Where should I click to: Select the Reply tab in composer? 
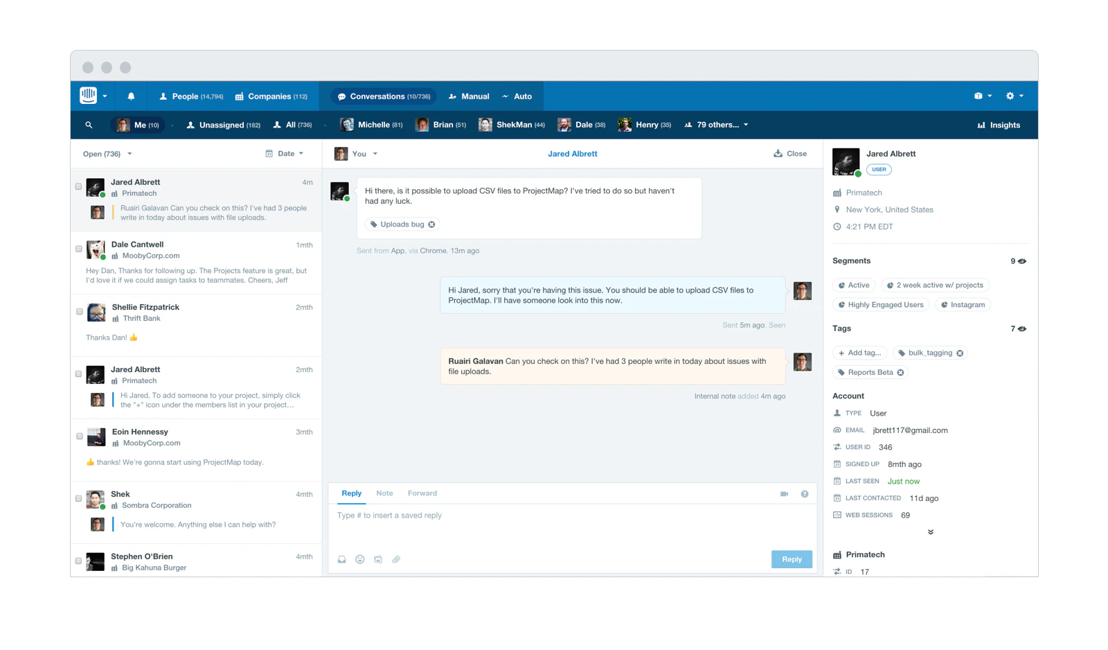point(352,493)
